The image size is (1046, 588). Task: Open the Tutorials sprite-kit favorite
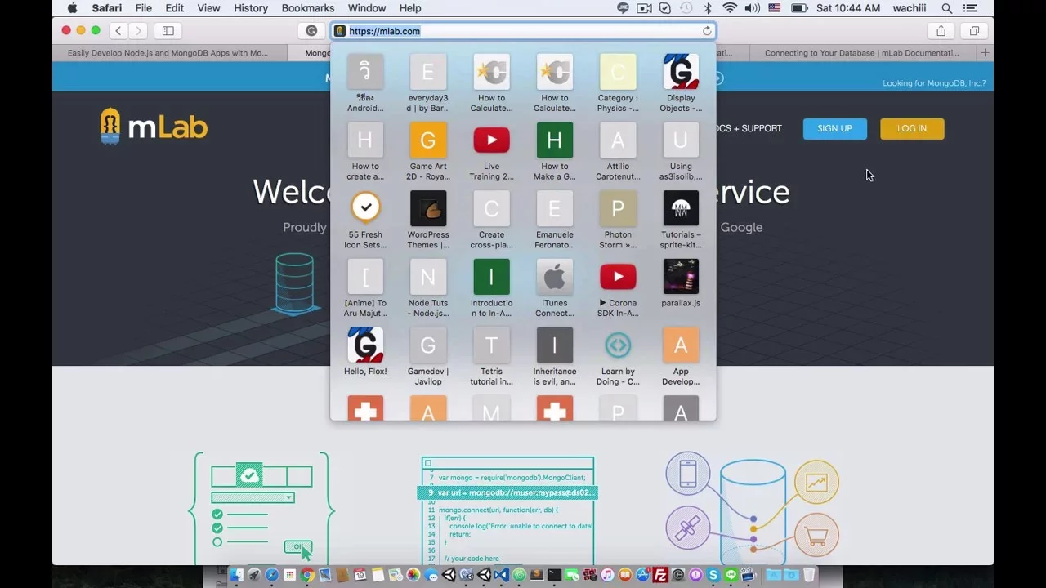click(x=681, y=209)
